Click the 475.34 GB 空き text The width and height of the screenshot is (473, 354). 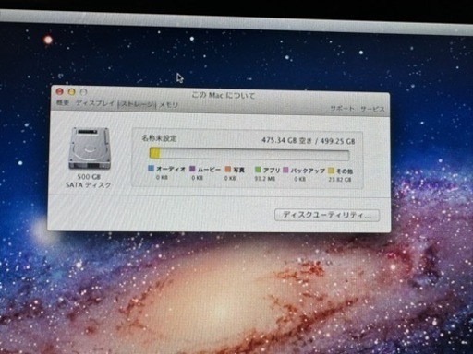click(286, 140)
